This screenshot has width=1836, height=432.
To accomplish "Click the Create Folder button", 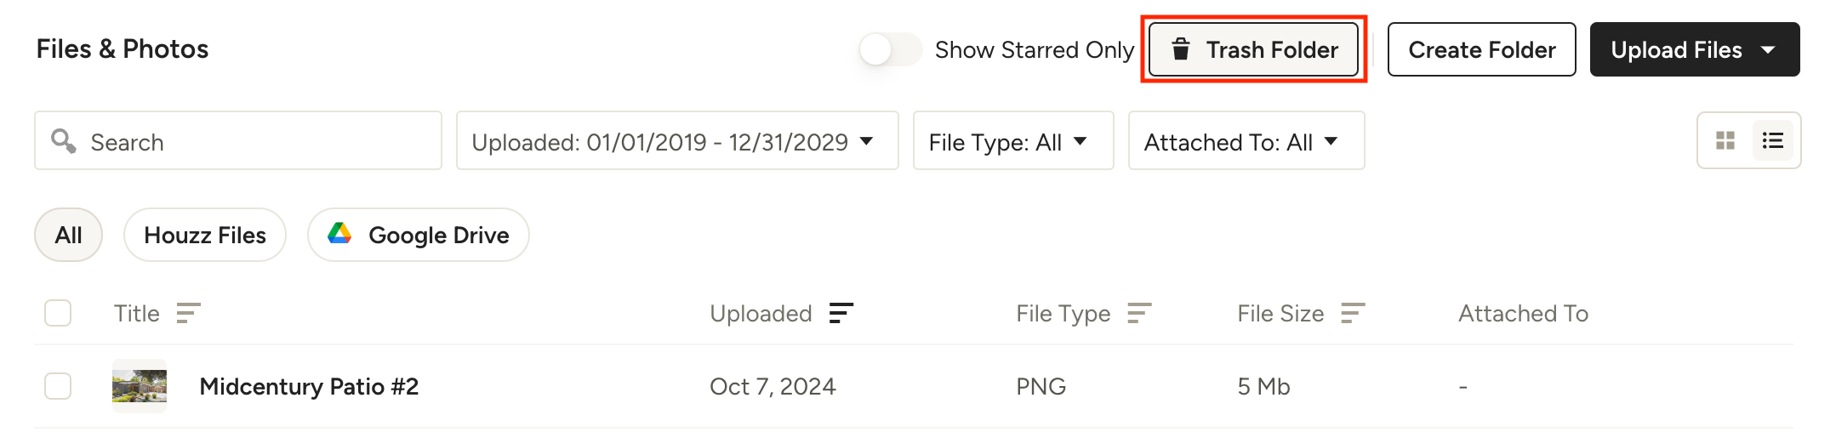I will (x=1481, y=50).
